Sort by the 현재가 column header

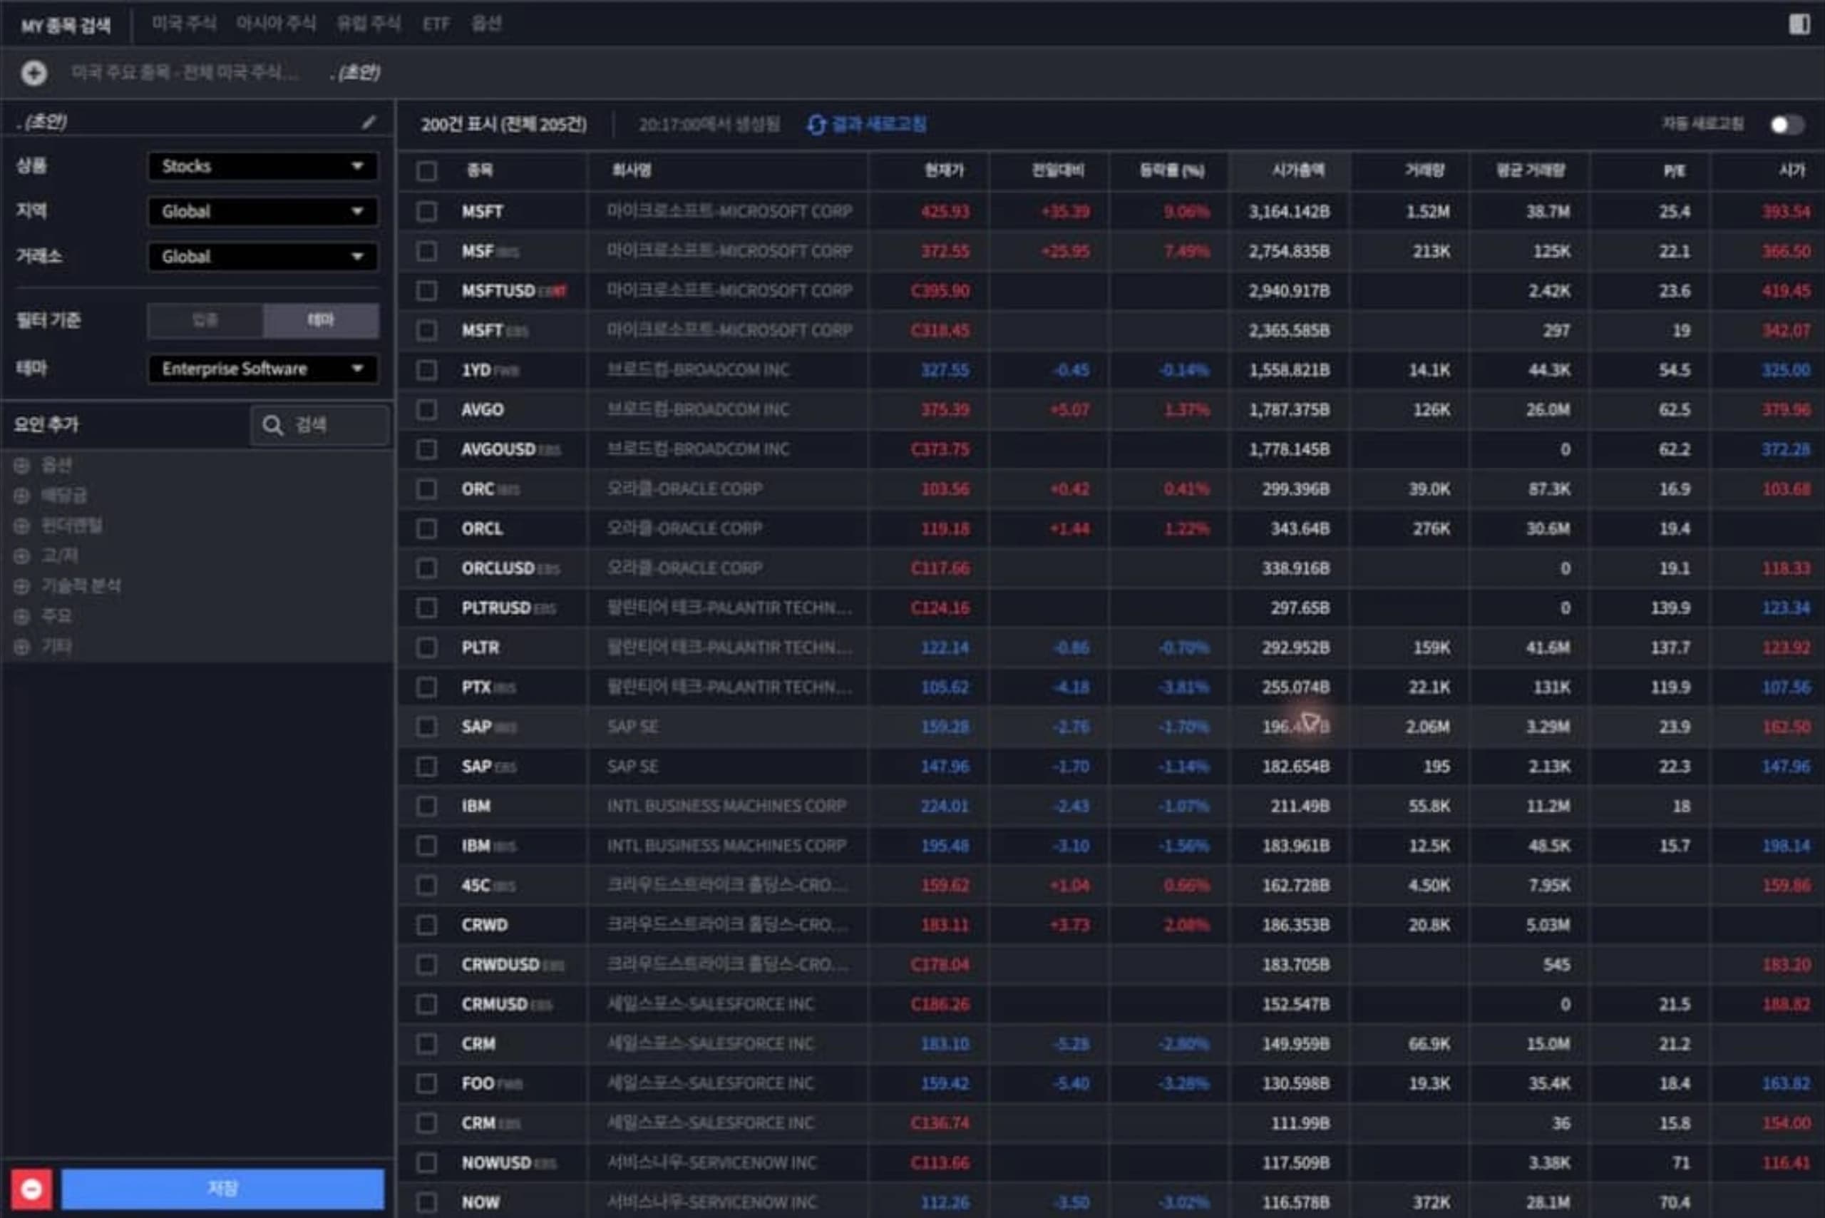(x=944, y=170)
